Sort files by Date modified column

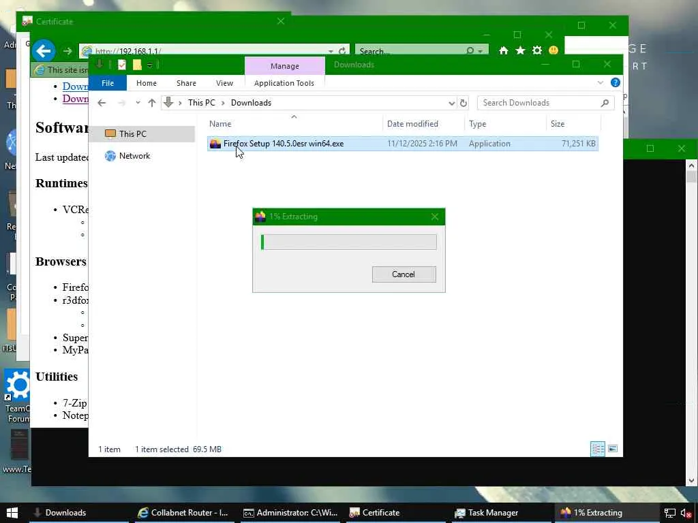click(423, 124)
